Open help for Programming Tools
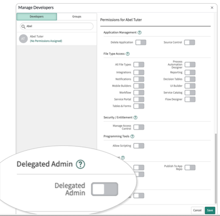 (133, 137)
